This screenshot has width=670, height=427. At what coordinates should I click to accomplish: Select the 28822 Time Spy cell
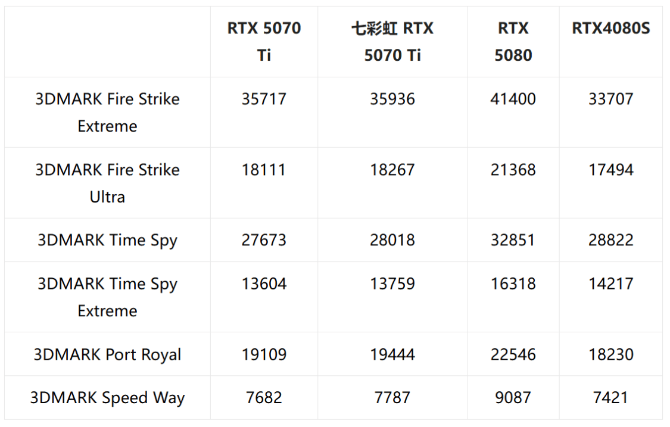click(x=611, y=240)
